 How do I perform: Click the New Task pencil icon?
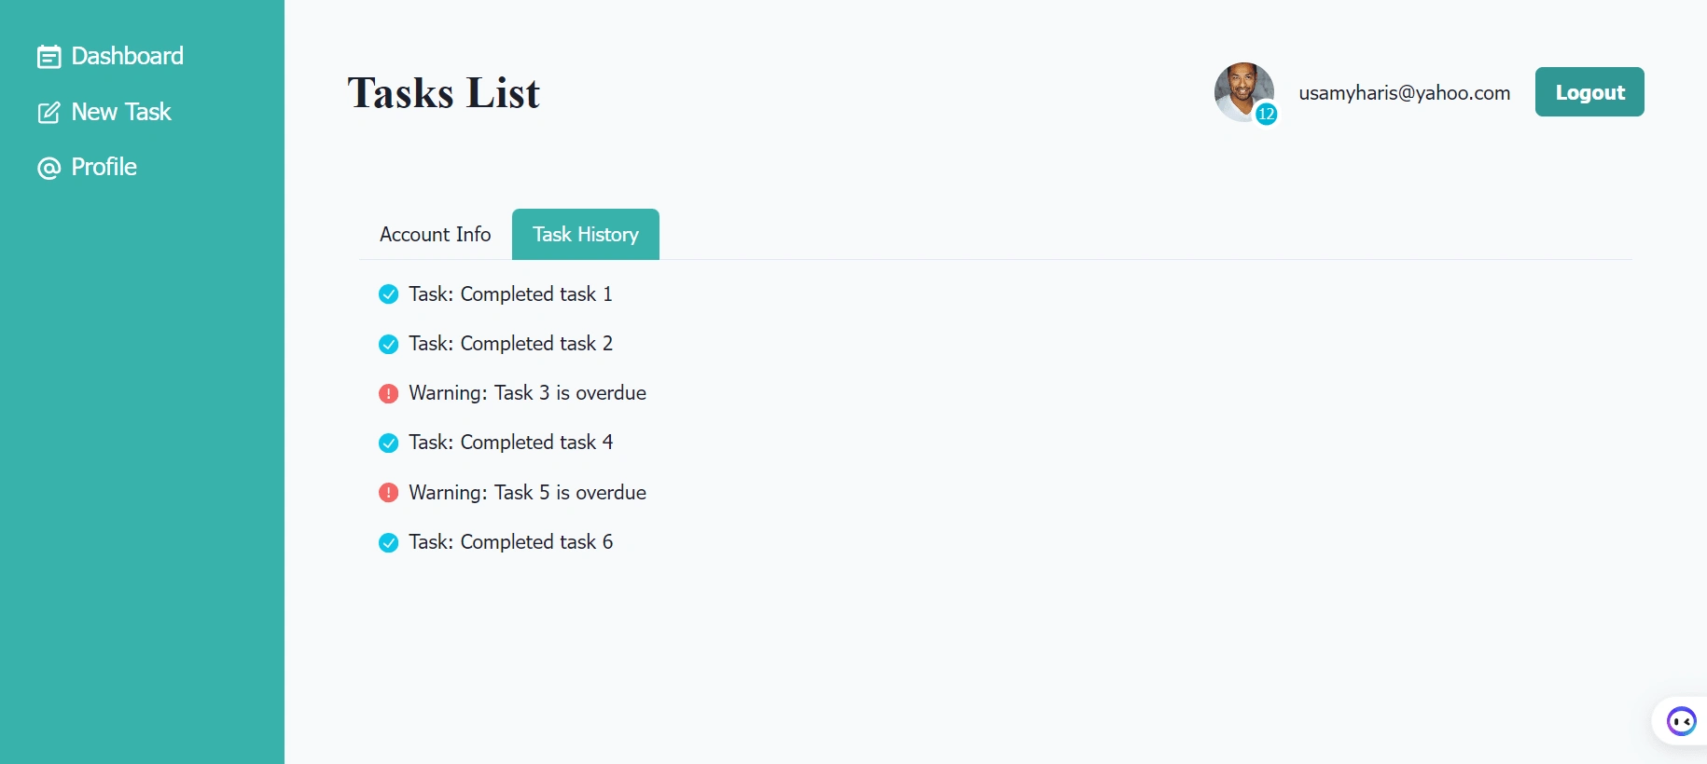49,113
